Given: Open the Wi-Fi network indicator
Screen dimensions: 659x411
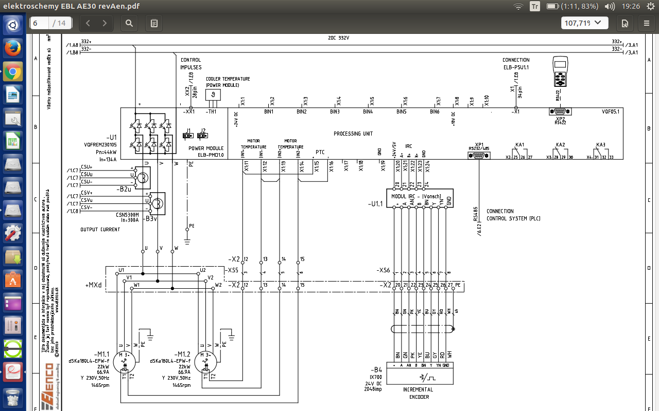Looking at the screenshot, I should tap(518, 6).
